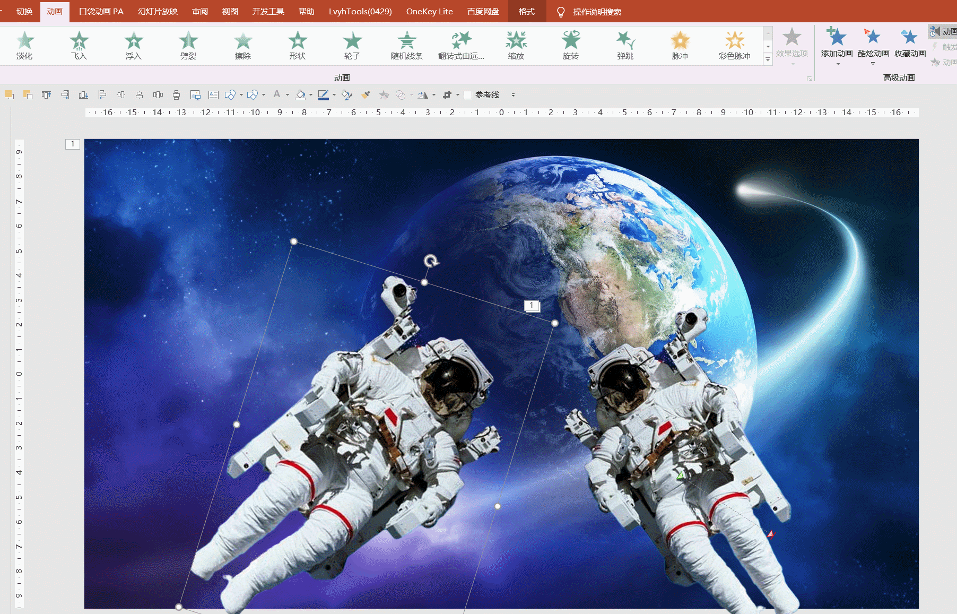The image size is (957, 614).
Task: Apply the 脉冲 (Pulse) emphasis animation
Action: tap(680, 46)
